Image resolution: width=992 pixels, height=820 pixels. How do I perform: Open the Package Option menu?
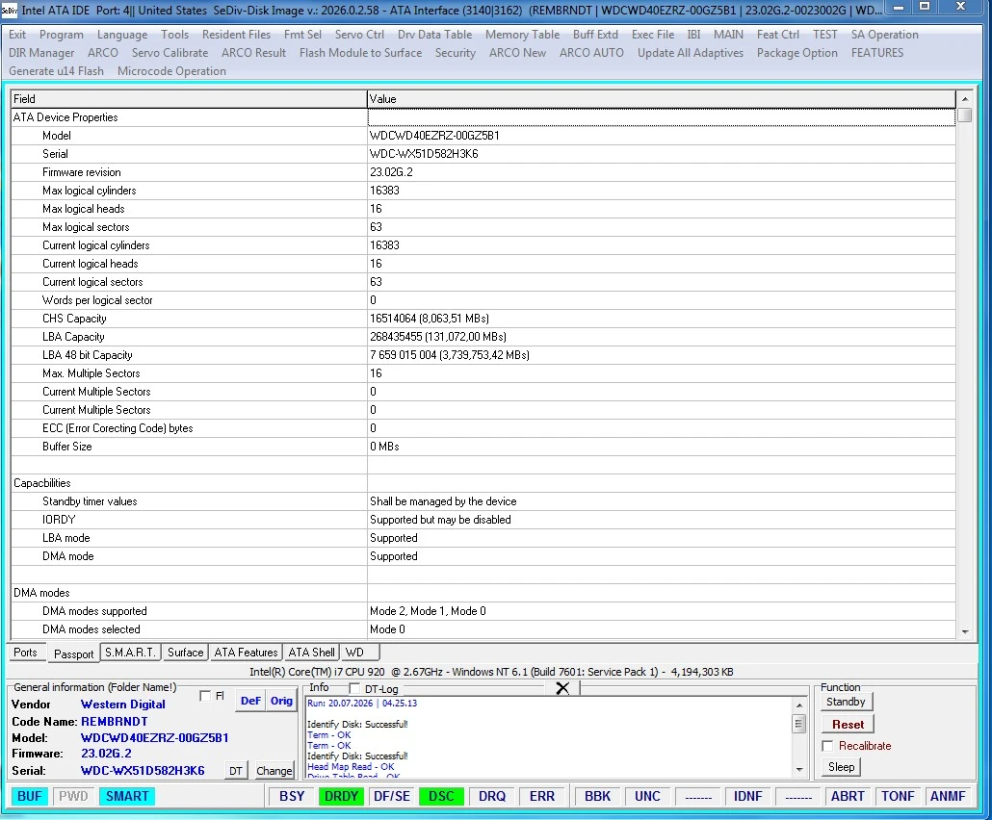click(797, 53)
